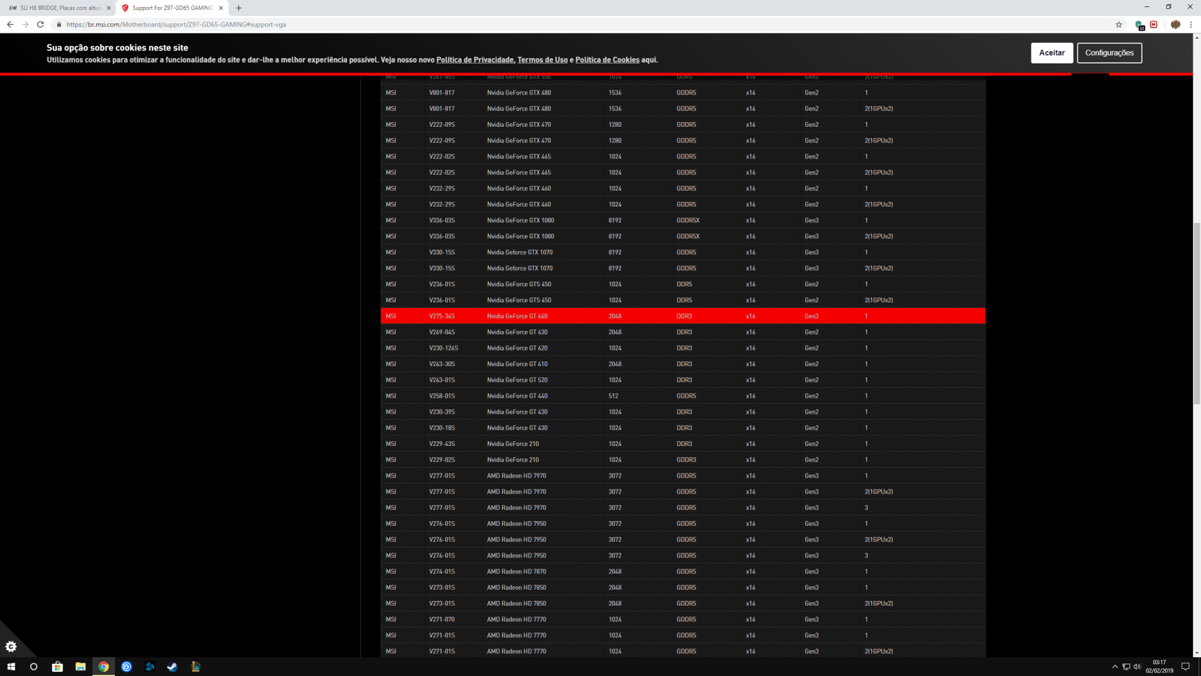This screenshot has height=676, width=1201.
Task: Click model V271-070 cell
Action: [x=442, y=620]
